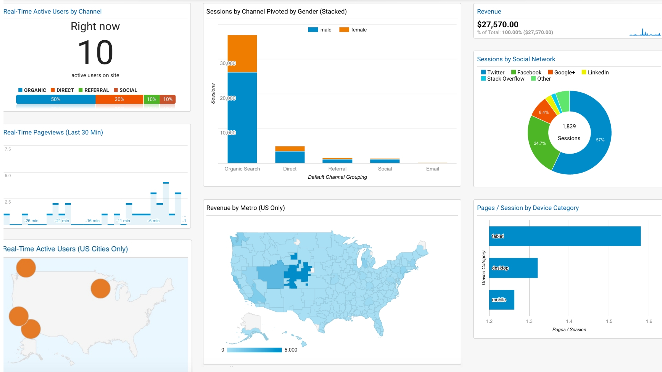Open the Sessions by Social Network report

pyautogui.click(x=516, y=59)
